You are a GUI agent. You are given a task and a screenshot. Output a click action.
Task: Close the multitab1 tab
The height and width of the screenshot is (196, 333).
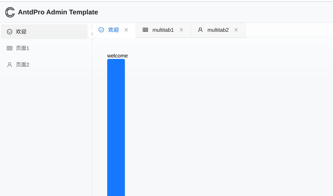pos(181,30)
